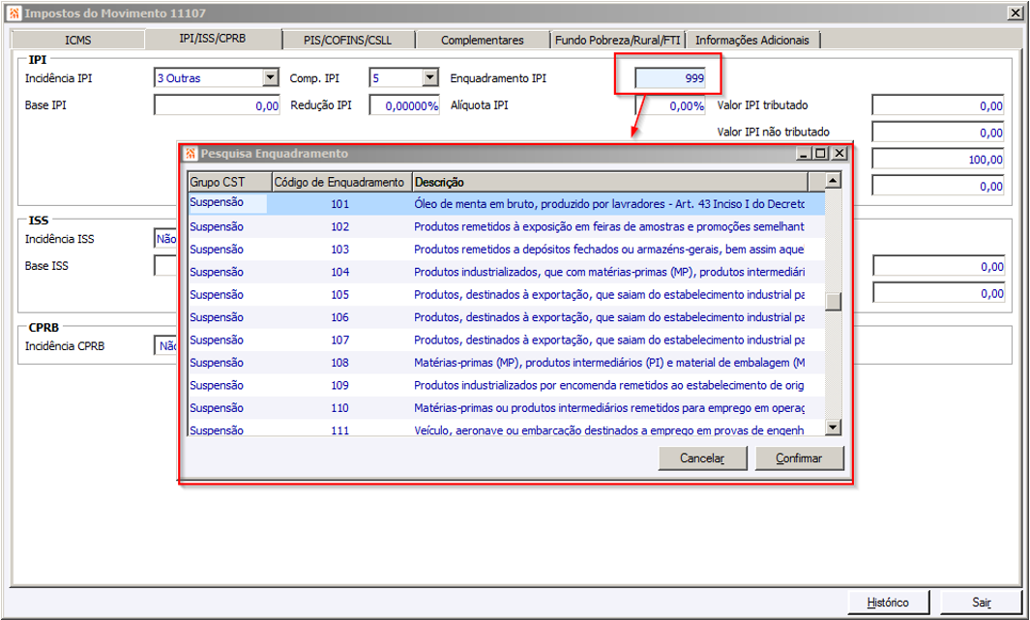Image resolution: width=1030 pixels, height=620 pixels.
Task: Click the Confirmar button
Action: [799, 458]
